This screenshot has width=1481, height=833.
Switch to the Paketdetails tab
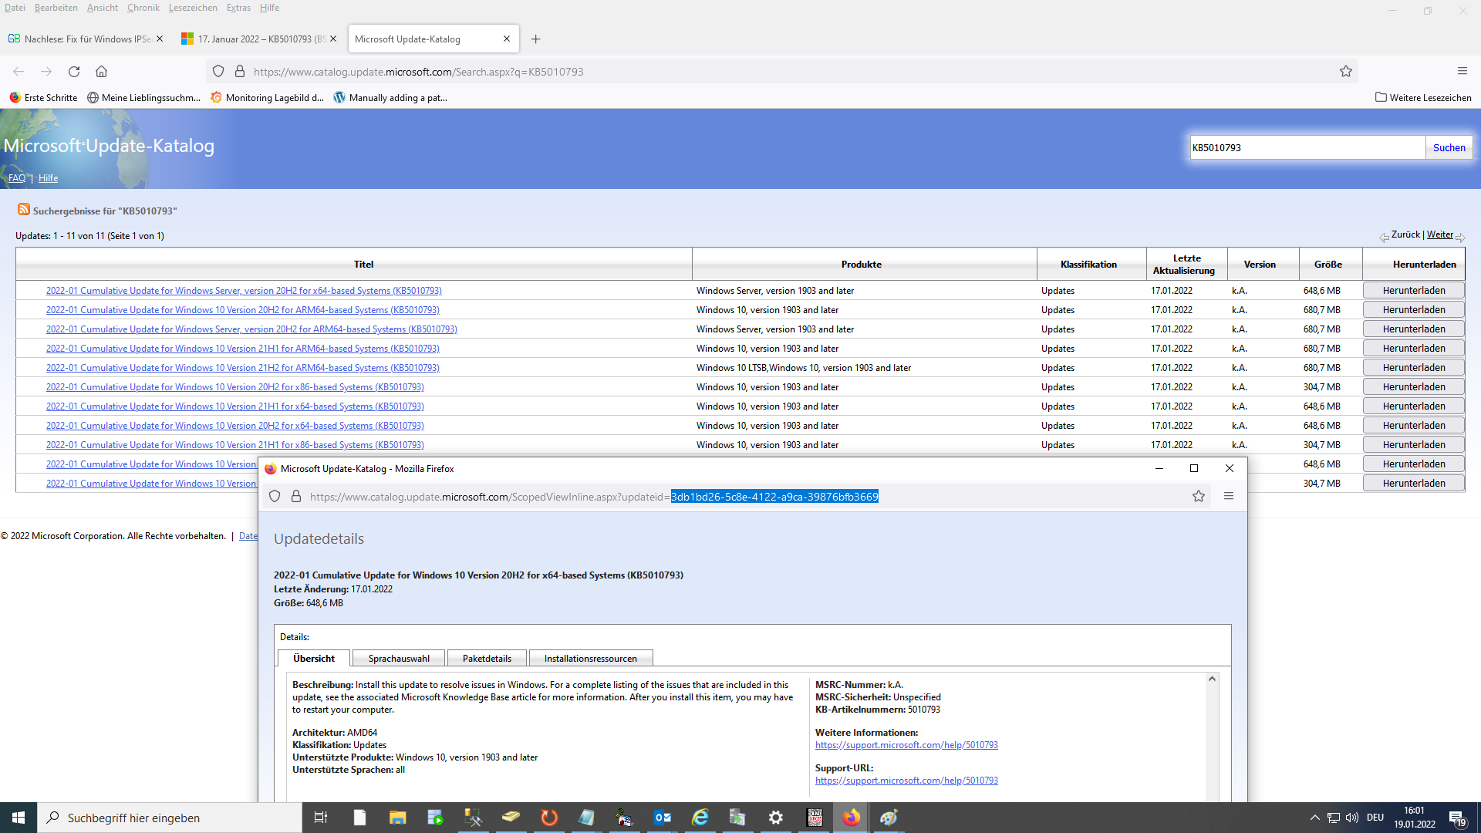click(487, 658)
